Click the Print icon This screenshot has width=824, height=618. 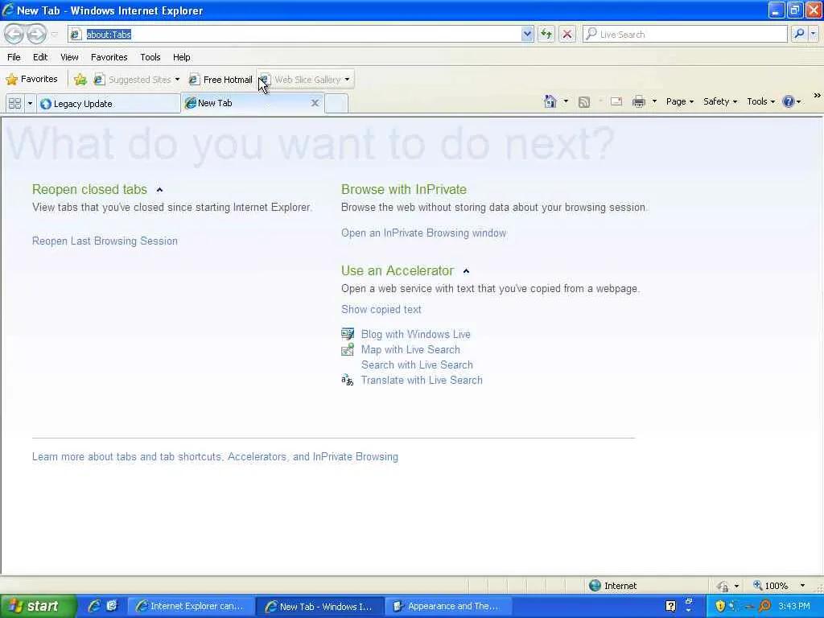pos(638,101)
